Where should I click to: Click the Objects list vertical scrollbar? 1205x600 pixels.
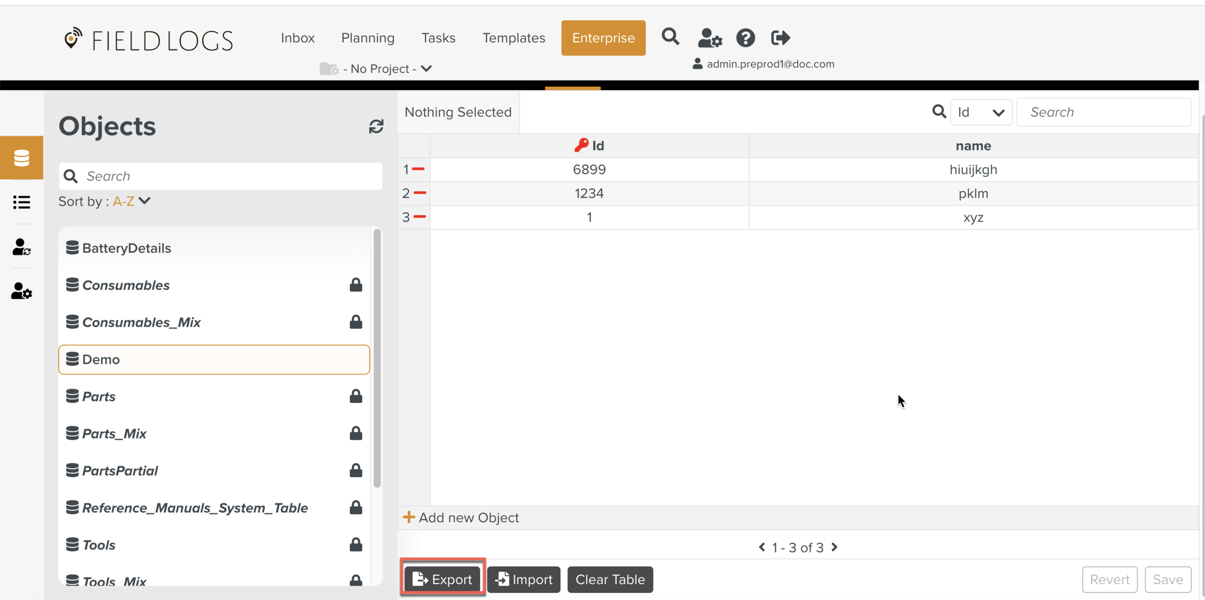point(377,358)
